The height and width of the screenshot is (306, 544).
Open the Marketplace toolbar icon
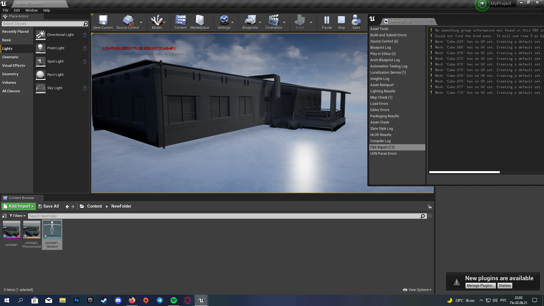pos(200,21)
